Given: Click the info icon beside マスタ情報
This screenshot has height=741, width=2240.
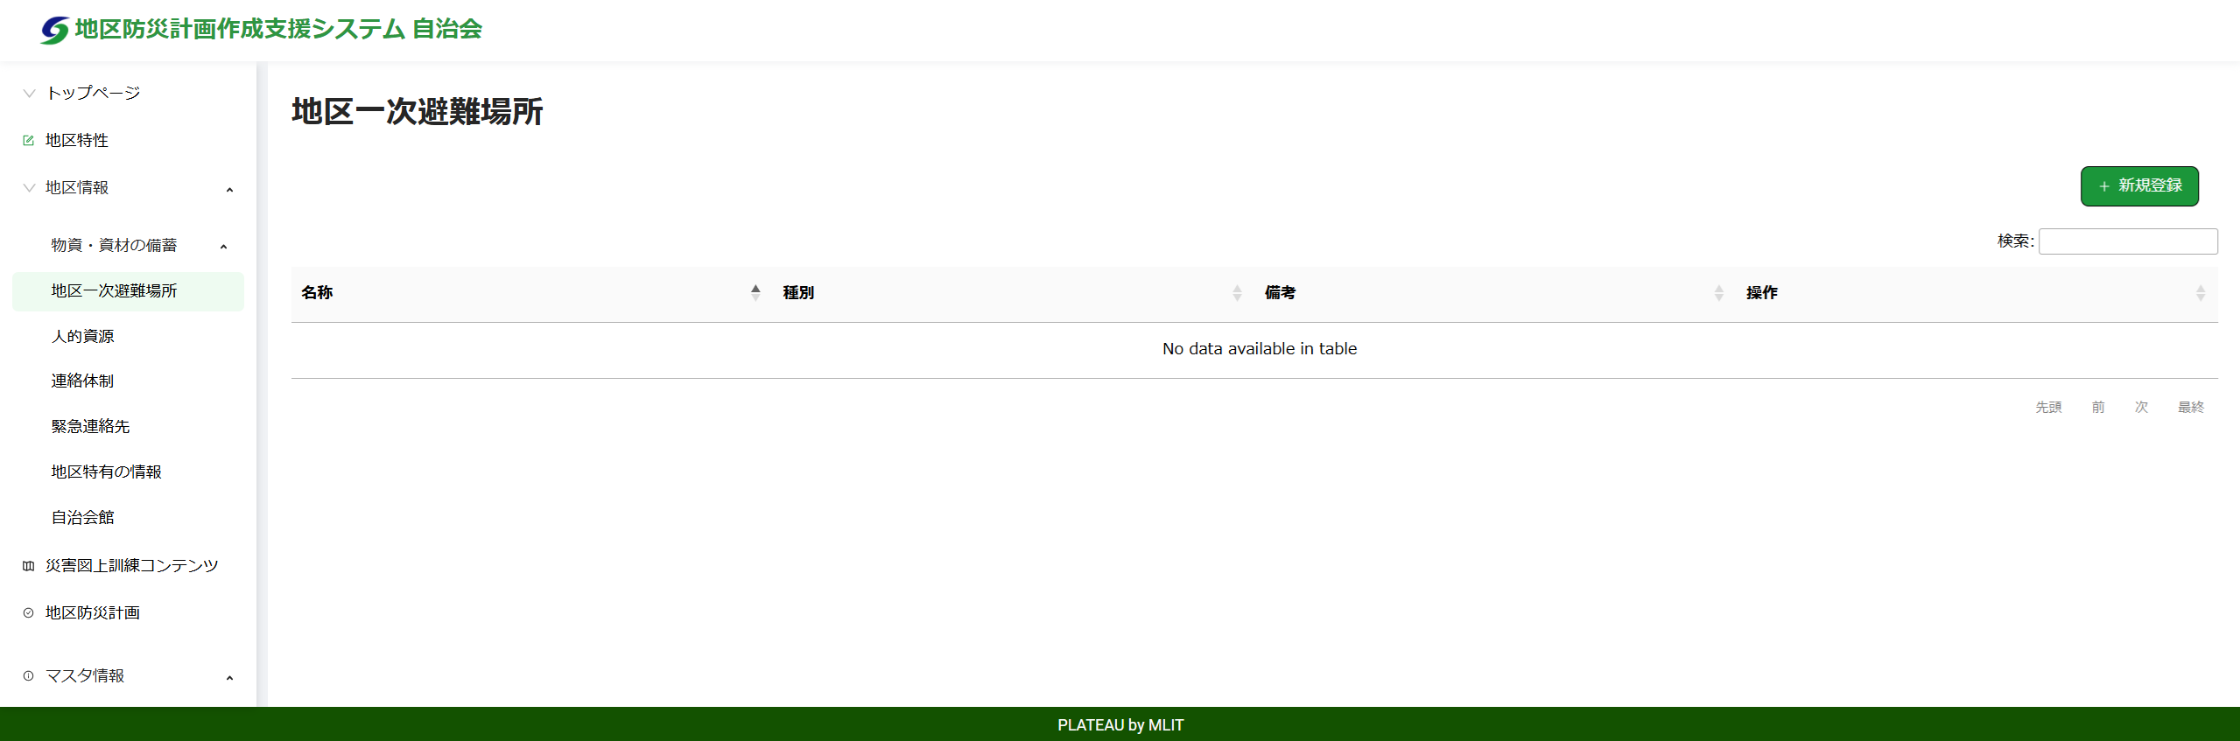Looking at the screenshot, I should pyautogui.click(x=29, y=676).
